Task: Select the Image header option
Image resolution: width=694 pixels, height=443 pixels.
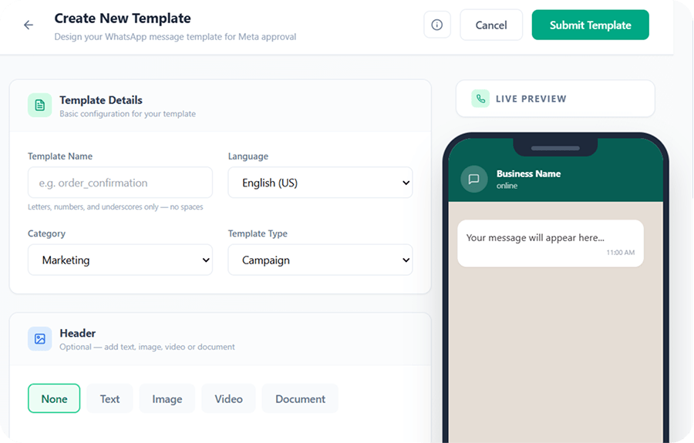Action: [x=167, y=399]
